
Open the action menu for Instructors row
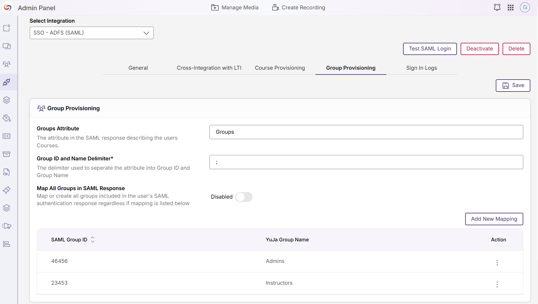tap(497, 284)
